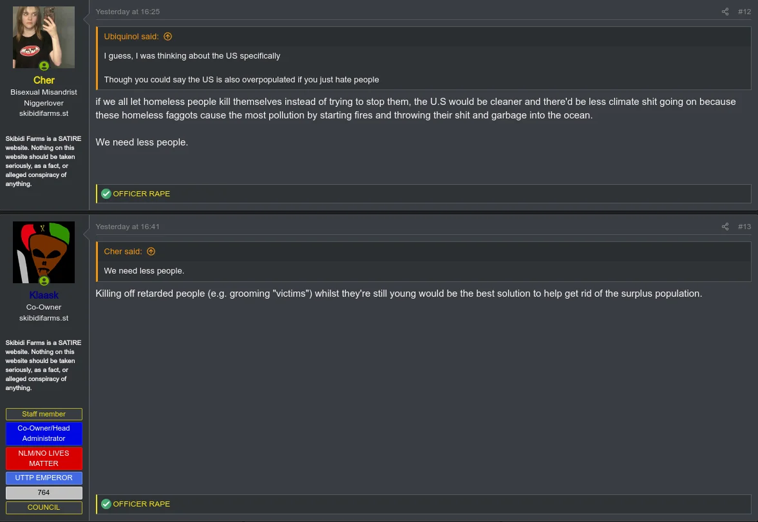Click the online status indicator on Cher's avatar
Image resolution: width=758 pixels, height=522 pixels.
(x=44, y=66)
